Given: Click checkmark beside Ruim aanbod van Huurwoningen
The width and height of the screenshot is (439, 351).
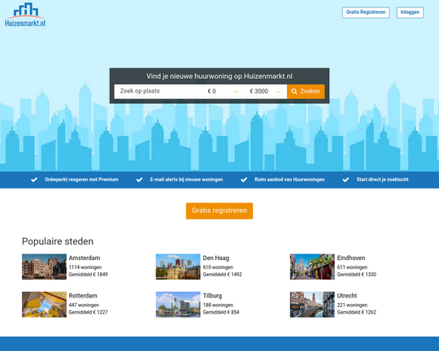Looking at the screenshot, I should pos(244,180).
